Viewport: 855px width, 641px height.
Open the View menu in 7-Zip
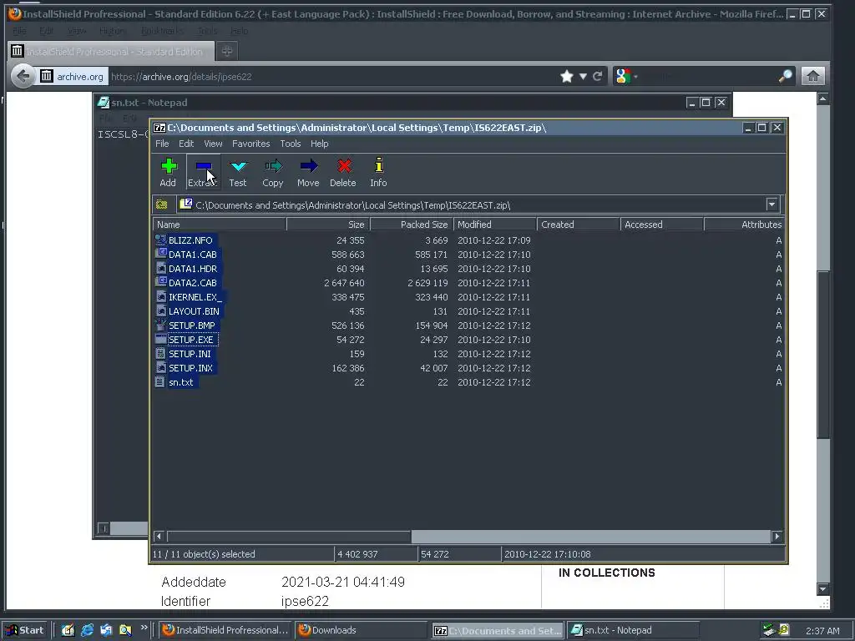[213, 144]
